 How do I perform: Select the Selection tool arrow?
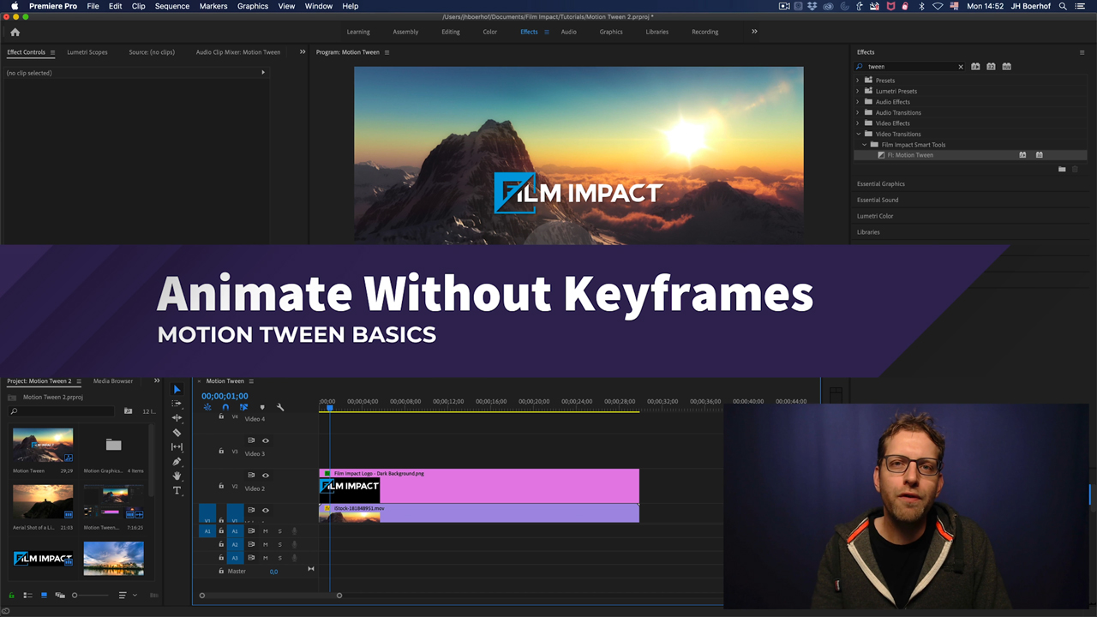point(177,389)
